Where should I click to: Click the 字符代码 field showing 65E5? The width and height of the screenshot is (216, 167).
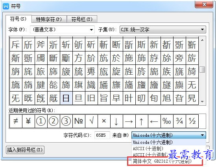pos(102,135)
